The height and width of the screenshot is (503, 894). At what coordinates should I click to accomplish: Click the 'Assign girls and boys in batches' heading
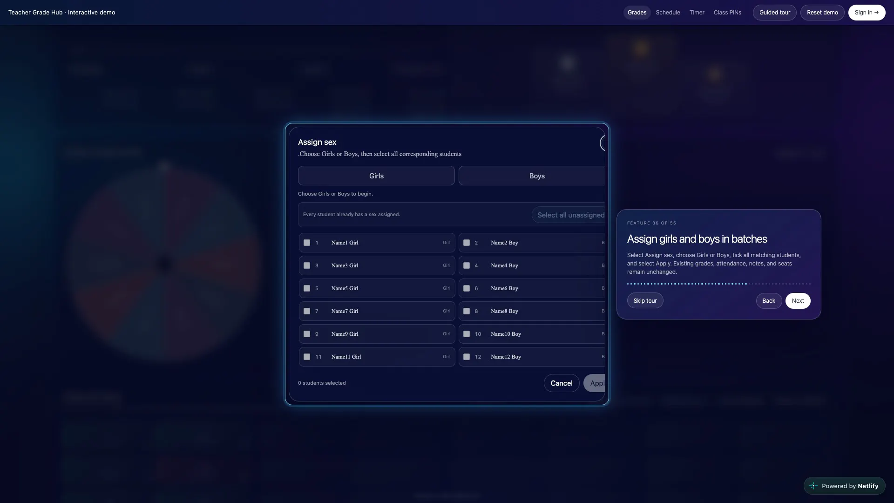(x=697, y=239)
